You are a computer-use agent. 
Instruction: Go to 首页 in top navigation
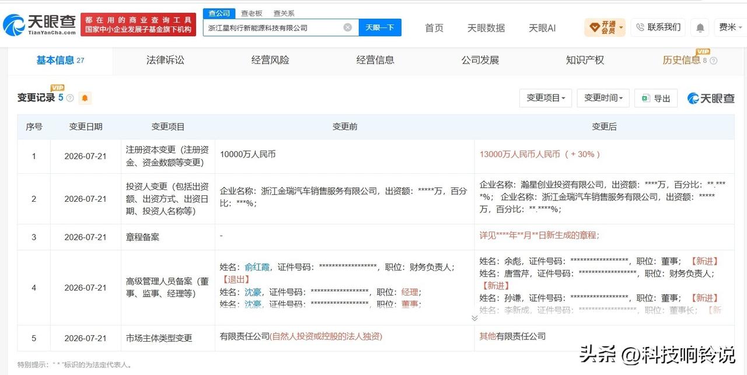point(434,27)
